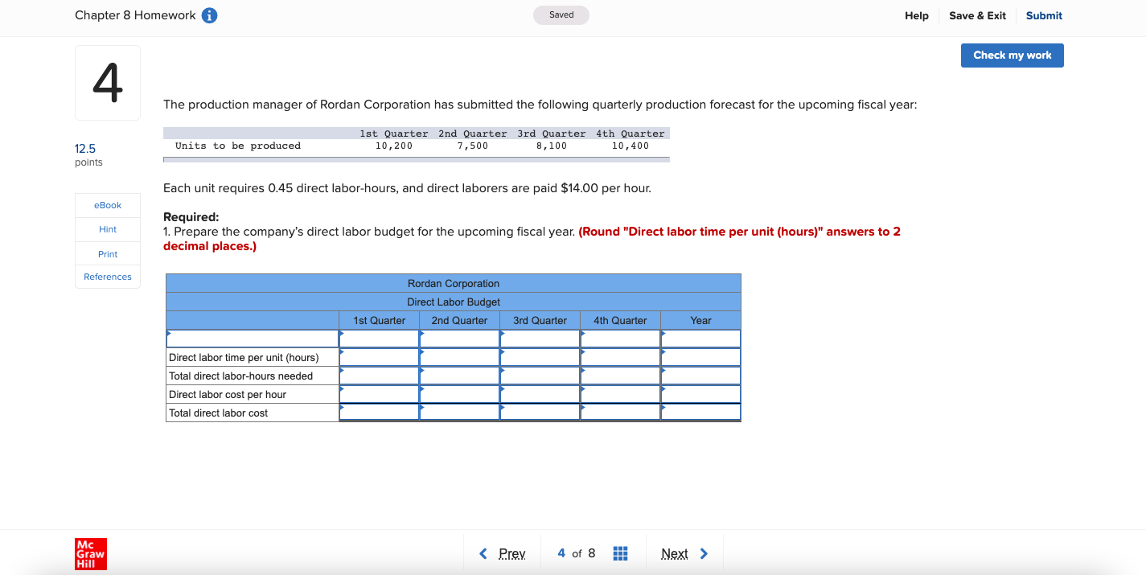
Task: Select the question number 4 box
Action: click(107, 82)
